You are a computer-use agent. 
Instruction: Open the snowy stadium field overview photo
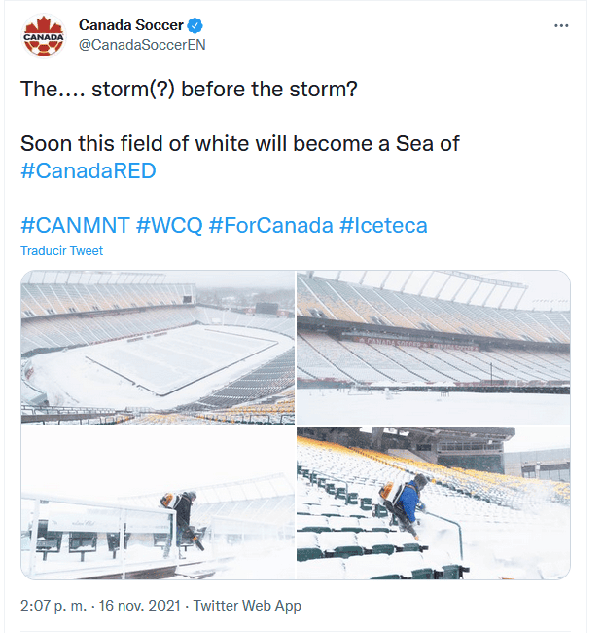click(x=158, y=347)
